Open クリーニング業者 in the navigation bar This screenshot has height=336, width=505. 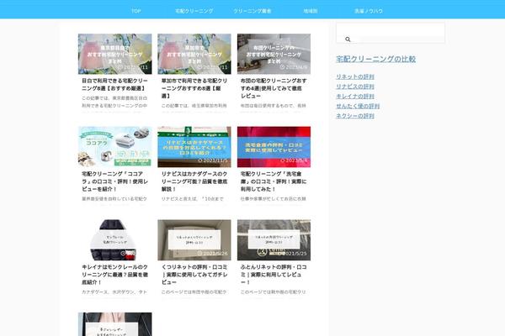pyautogui.click(x=252, y=11)
